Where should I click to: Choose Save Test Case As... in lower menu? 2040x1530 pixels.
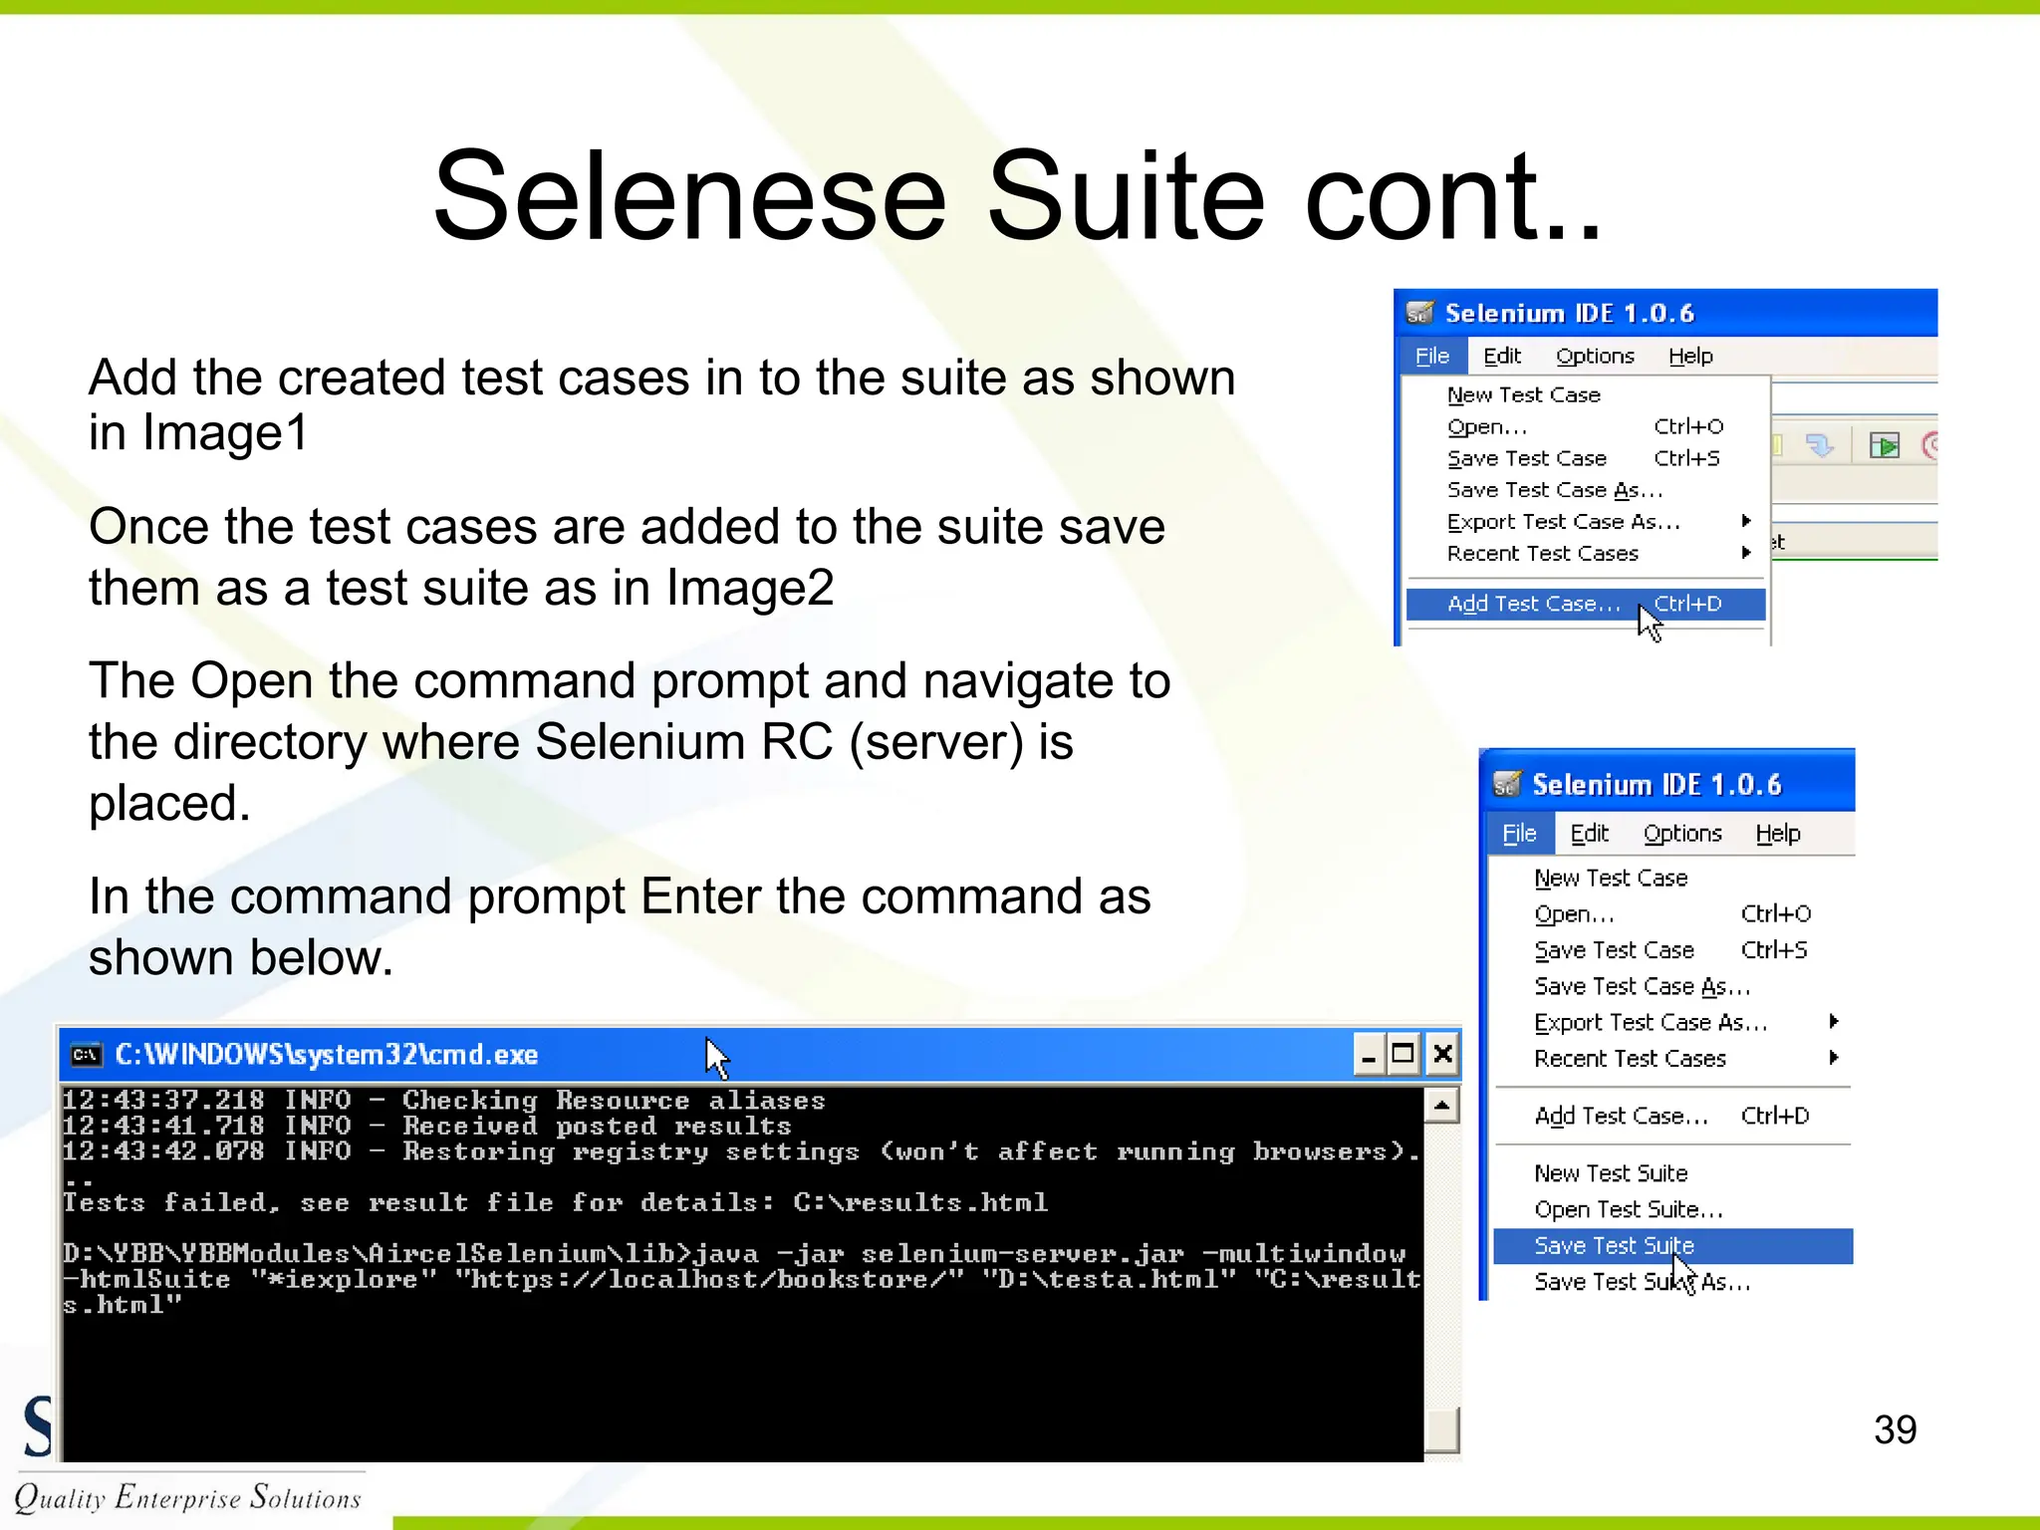pyautogui.click(x=1673, y=986)
